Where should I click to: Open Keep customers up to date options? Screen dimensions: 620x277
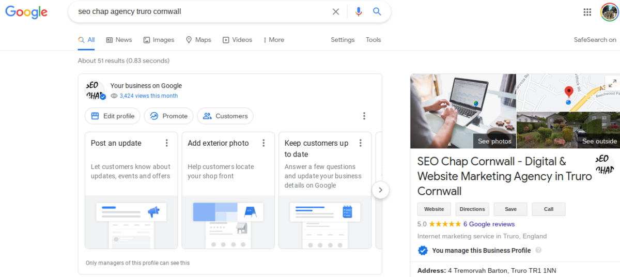(361, 143)
